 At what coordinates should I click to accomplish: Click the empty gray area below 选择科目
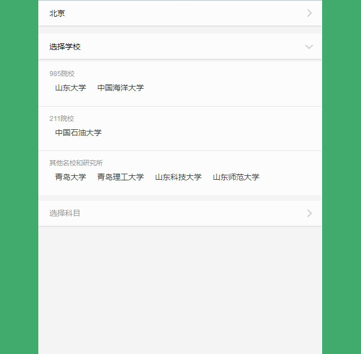coord(180,289)
